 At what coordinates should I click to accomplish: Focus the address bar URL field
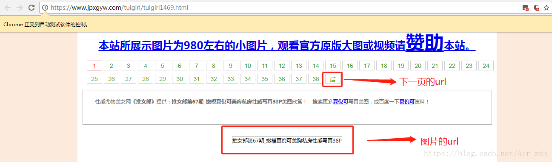(x=281, y=8)
